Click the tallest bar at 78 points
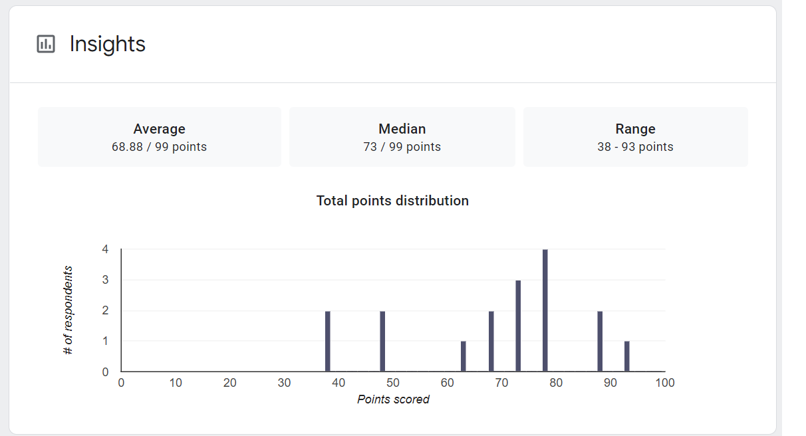 tap(545, 310)
